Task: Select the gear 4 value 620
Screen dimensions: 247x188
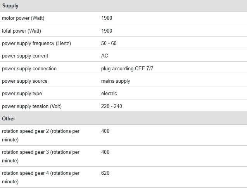Action: pyautogui.click(x=105, y=173)
